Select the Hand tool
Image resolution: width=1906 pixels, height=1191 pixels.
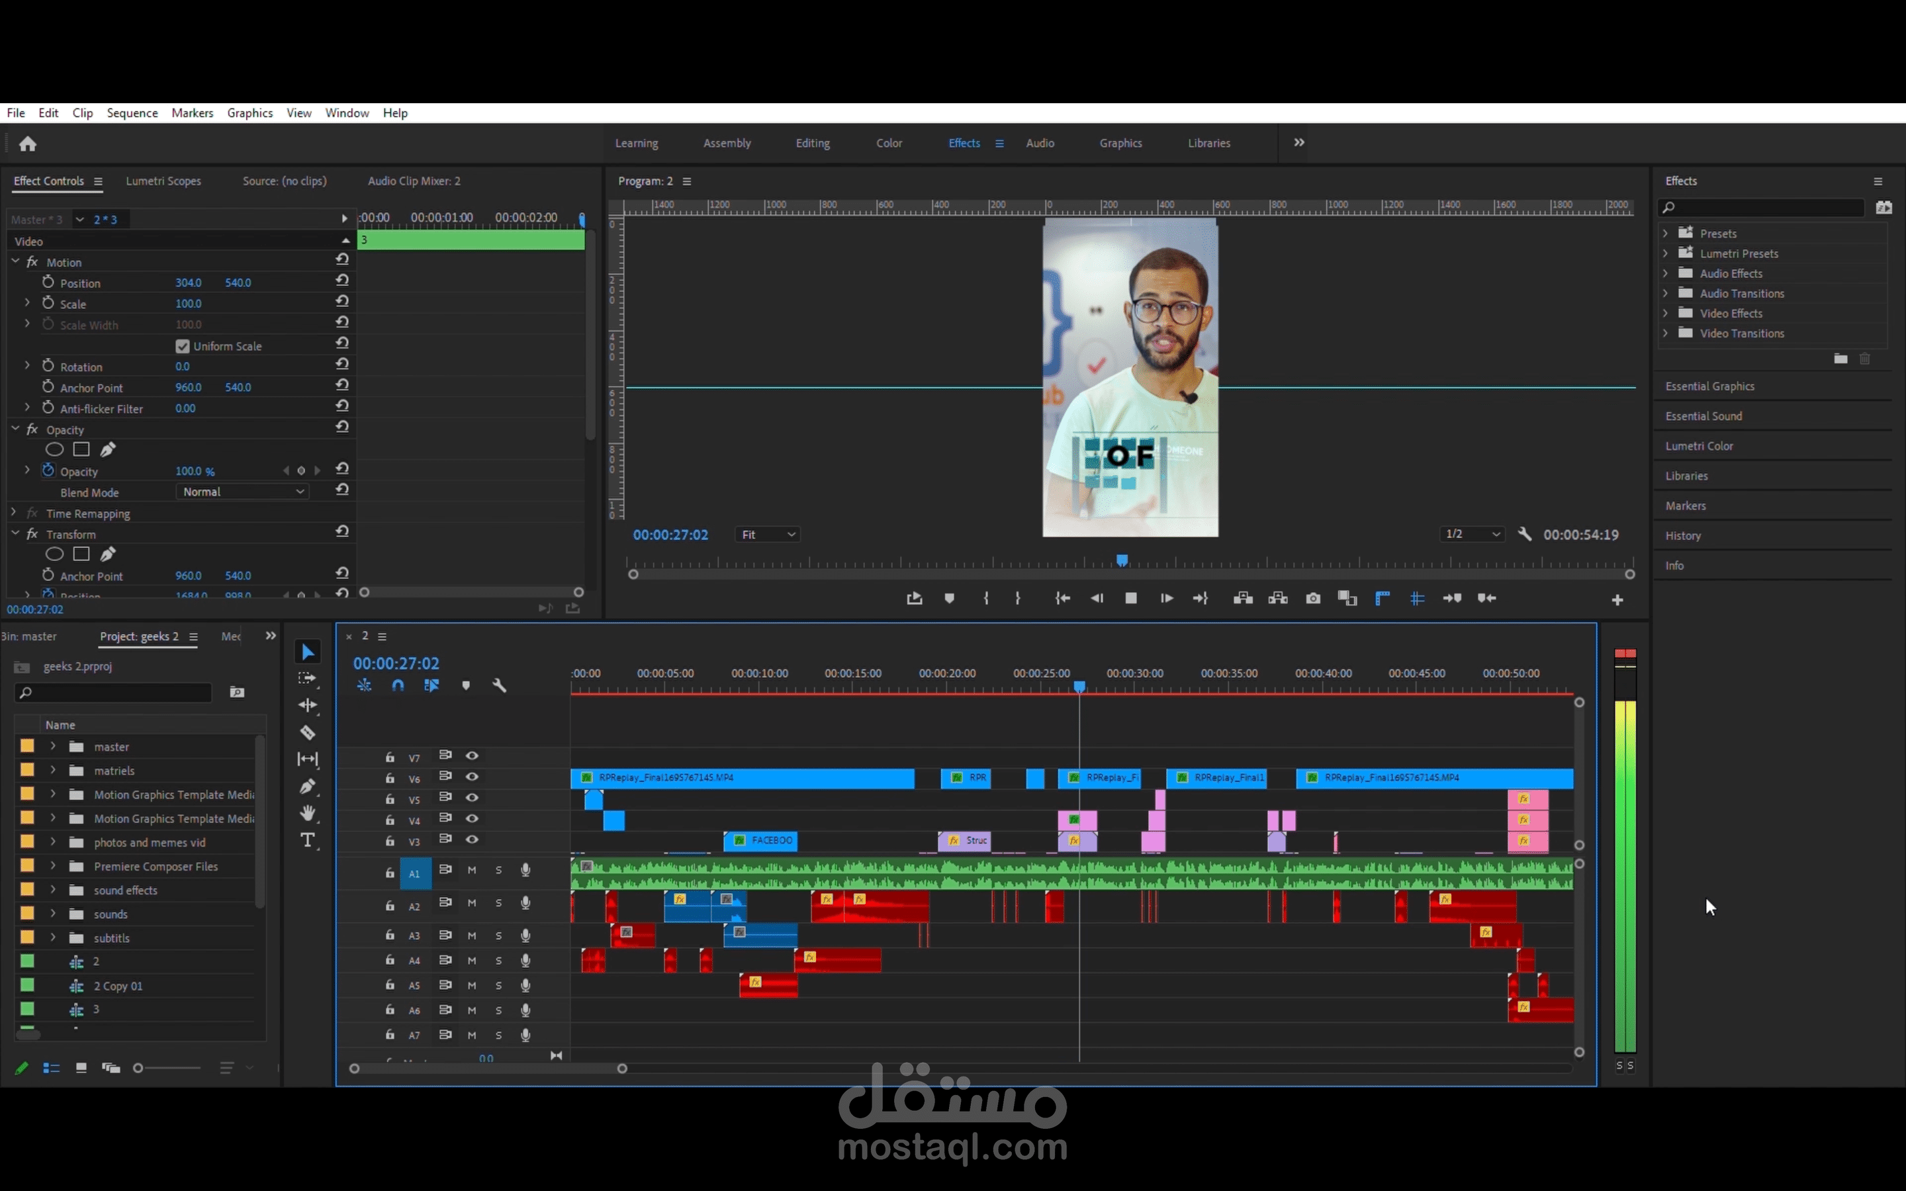[x=308, y=813]
